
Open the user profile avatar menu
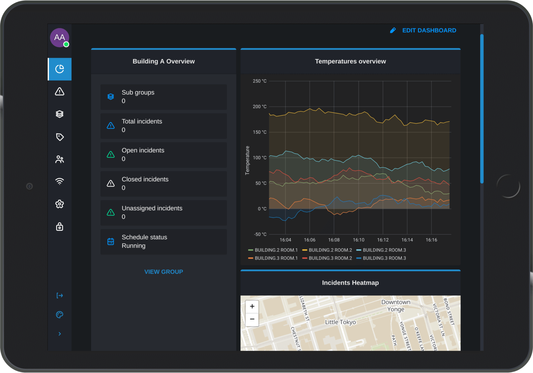pos(59,38)
